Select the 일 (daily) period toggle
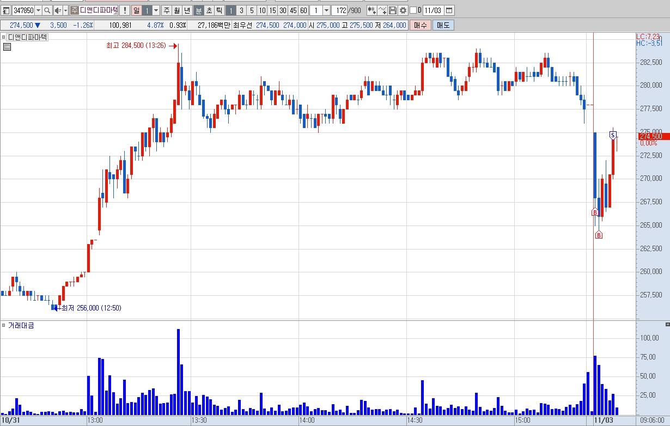This screenshot has height=426, width=670. pos(137,10)
